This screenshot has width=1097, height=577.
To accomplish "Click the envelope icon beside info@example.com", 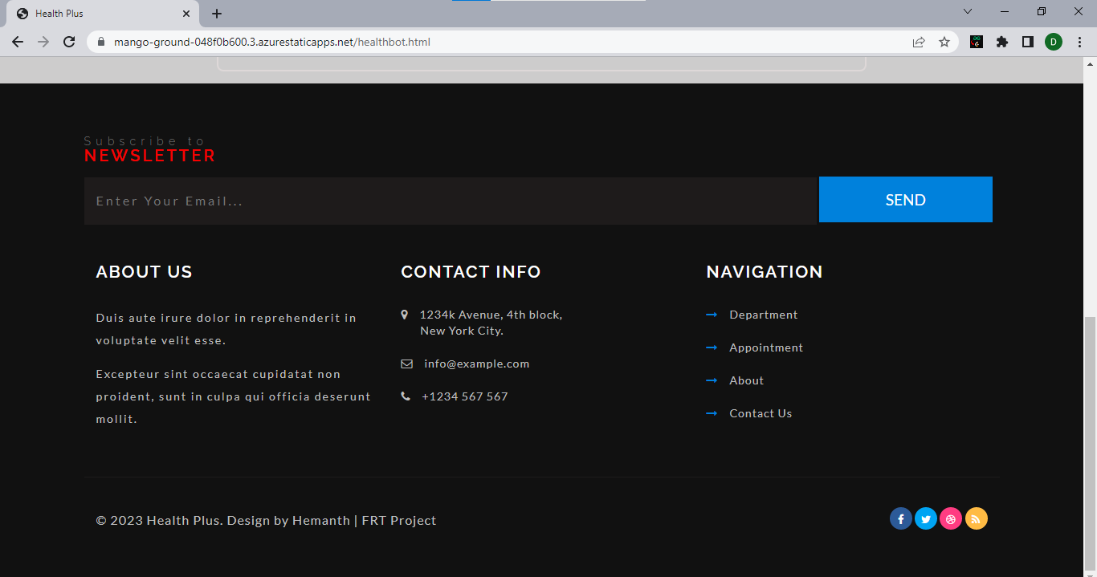I will click(406, 363).
